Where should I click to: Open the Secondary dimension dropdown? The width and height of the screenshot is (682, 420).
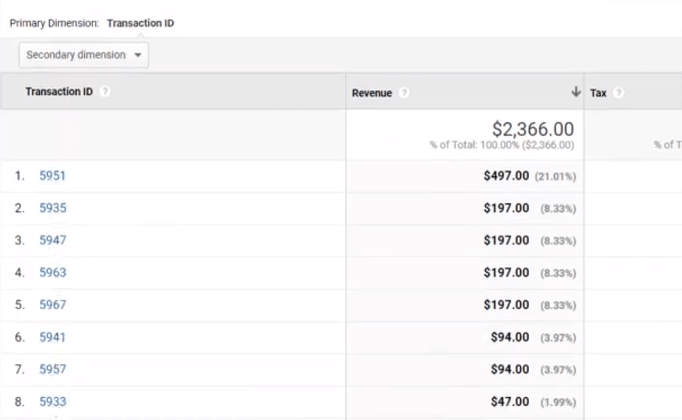(x=84, y=55)
